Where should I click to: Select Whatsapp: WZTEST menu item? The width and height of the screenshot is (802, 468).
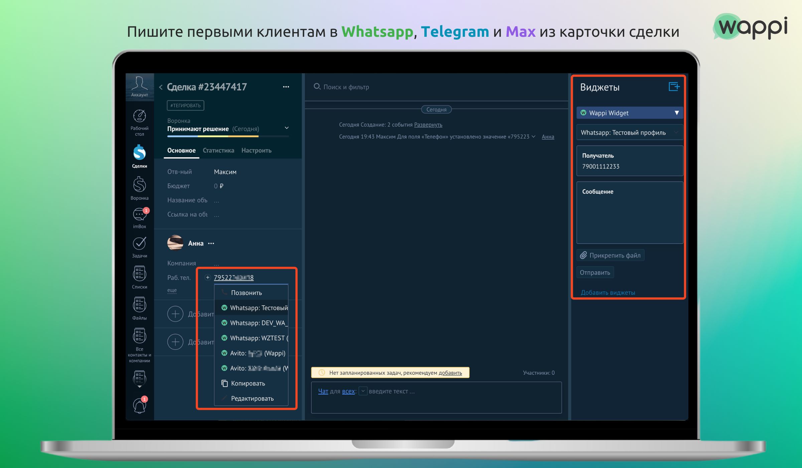[251, 338]
